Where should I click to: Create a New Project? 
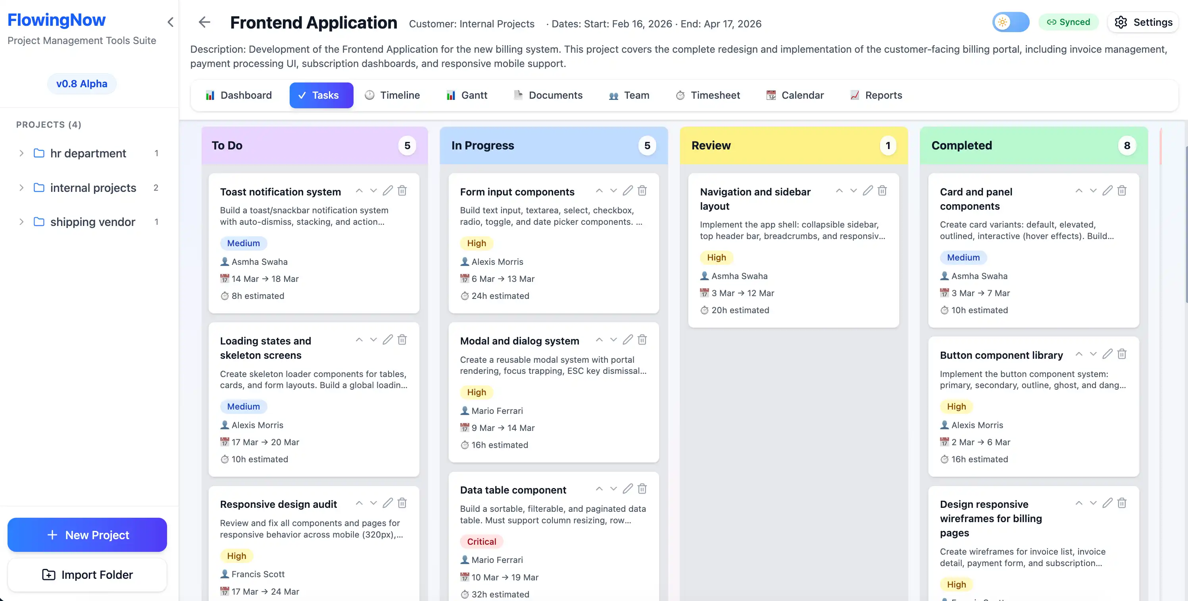pos(87,535)
